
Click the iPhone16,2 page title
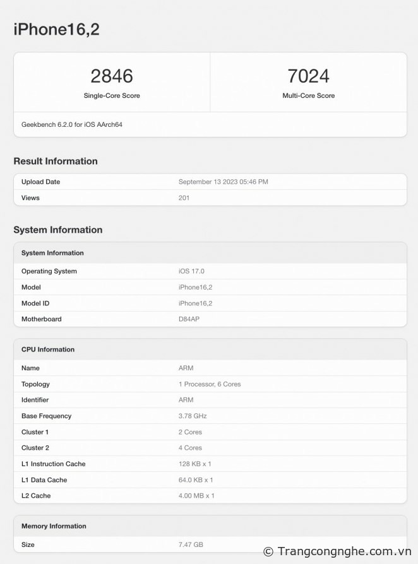coord(56,29)
